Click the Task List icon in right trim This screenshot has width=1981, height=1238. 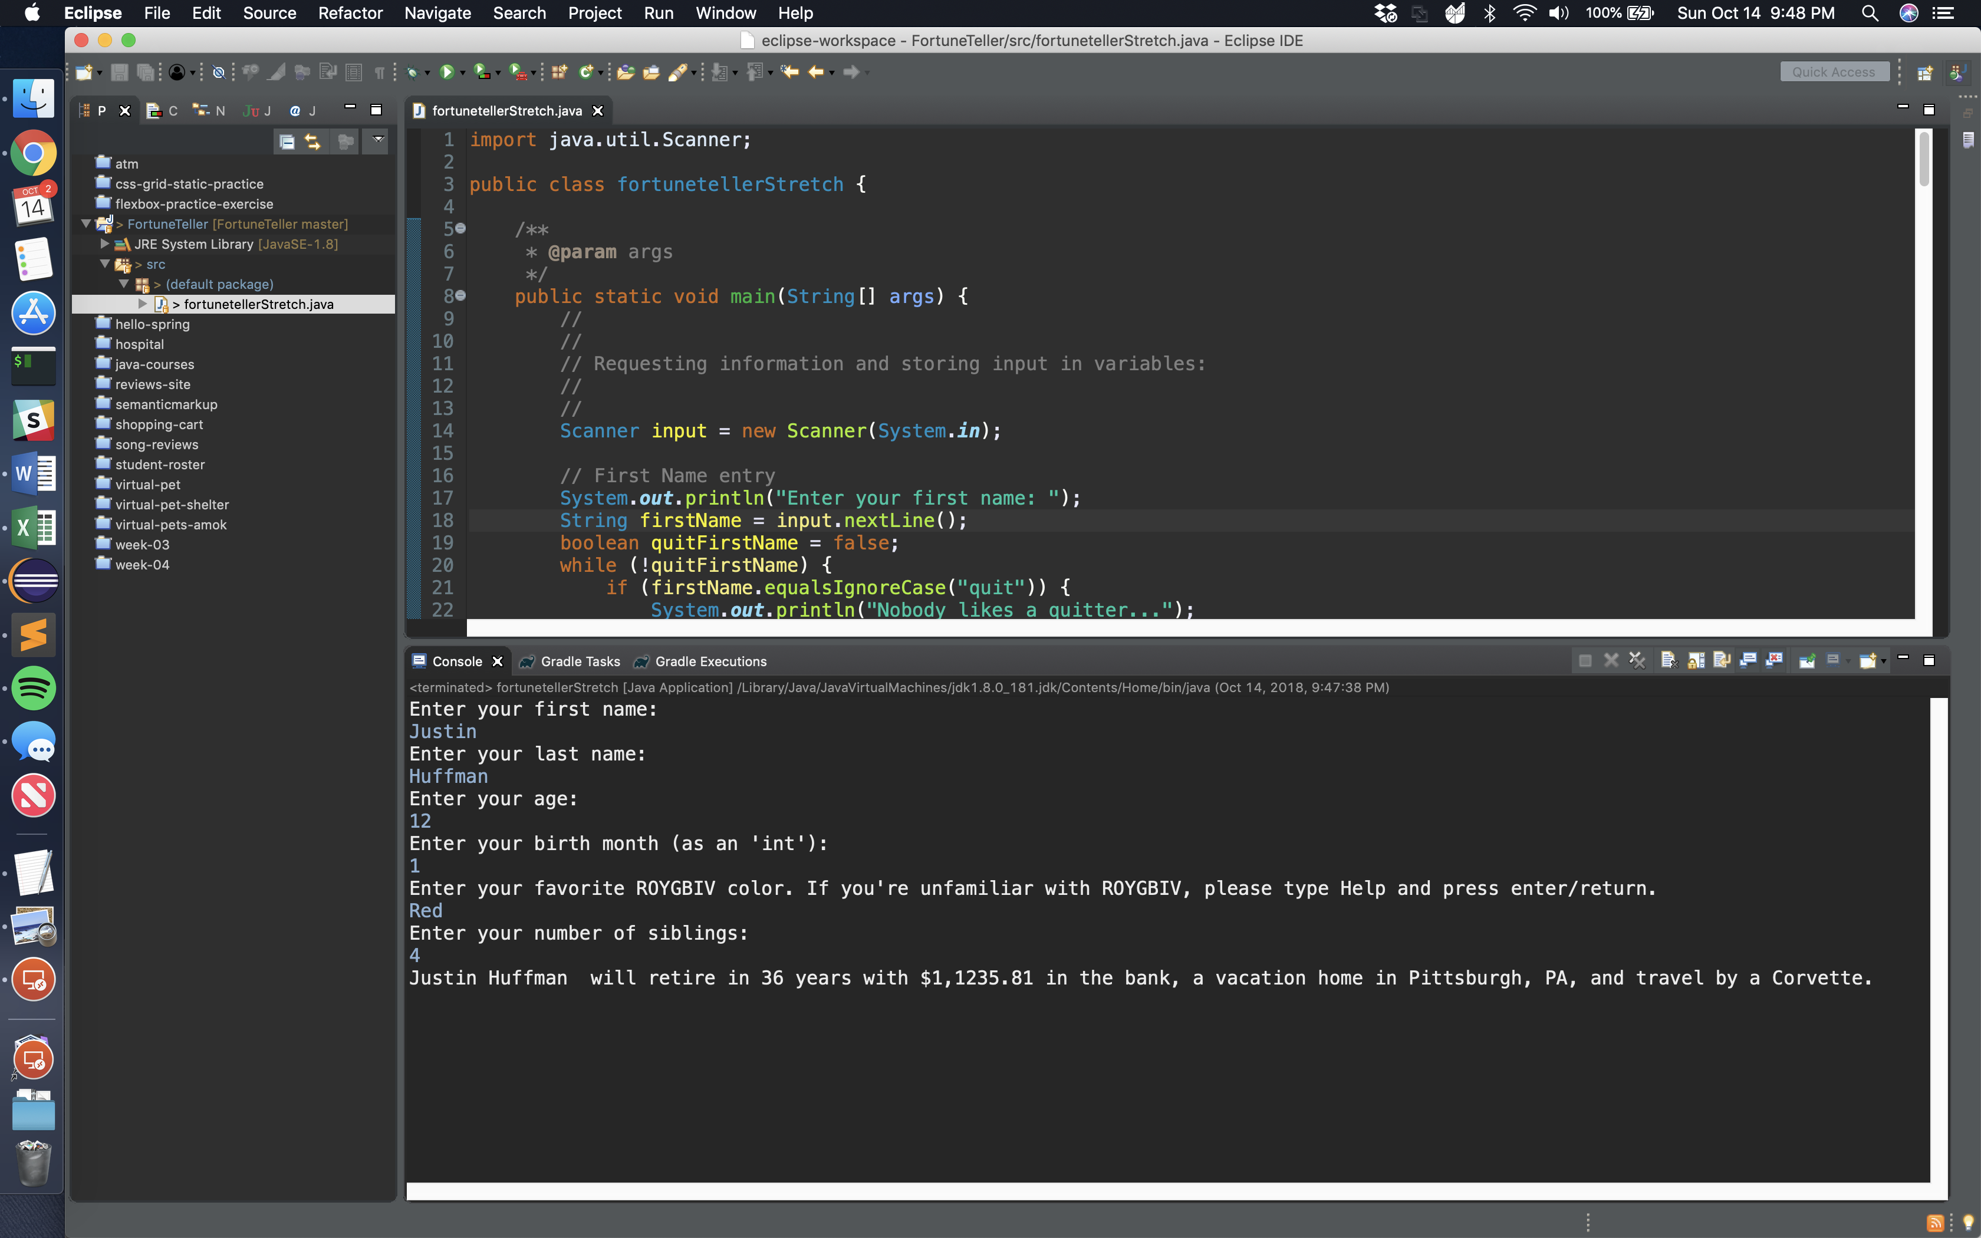tap(1969, 141)
